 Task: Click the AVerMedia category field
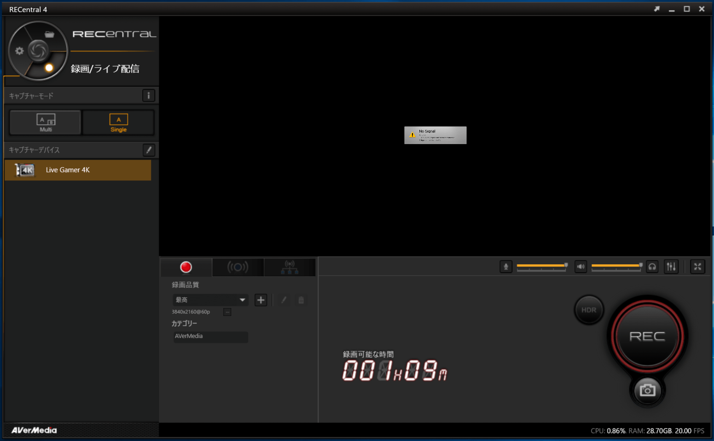(x=210, y=337)
